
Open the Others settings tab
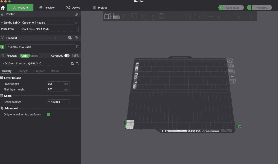point(55,71)
